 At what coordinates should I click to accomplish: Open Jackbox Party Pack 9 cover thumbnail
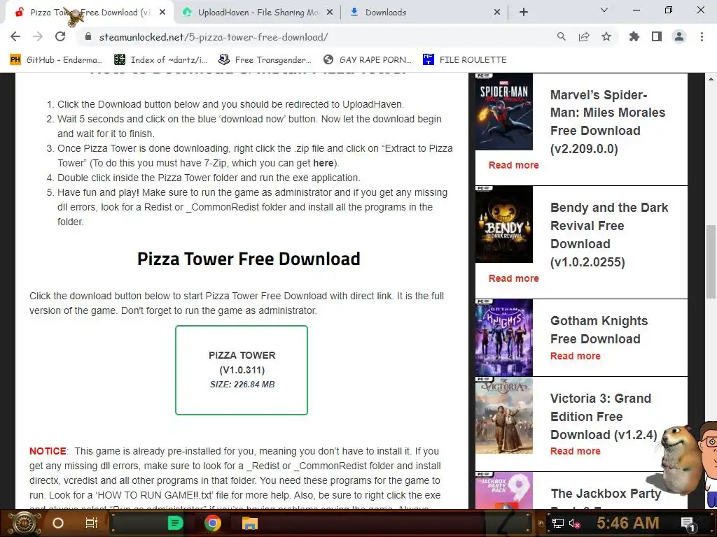[x=504, y=490]
